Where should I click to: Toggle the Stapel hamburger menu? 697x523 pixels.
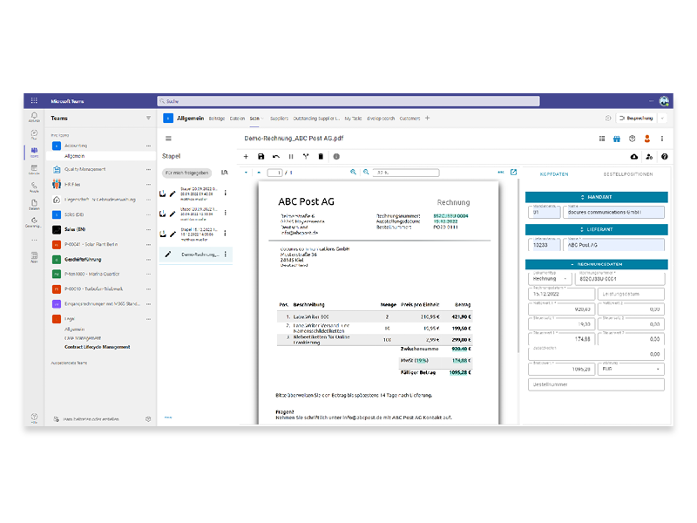(168, 139)
